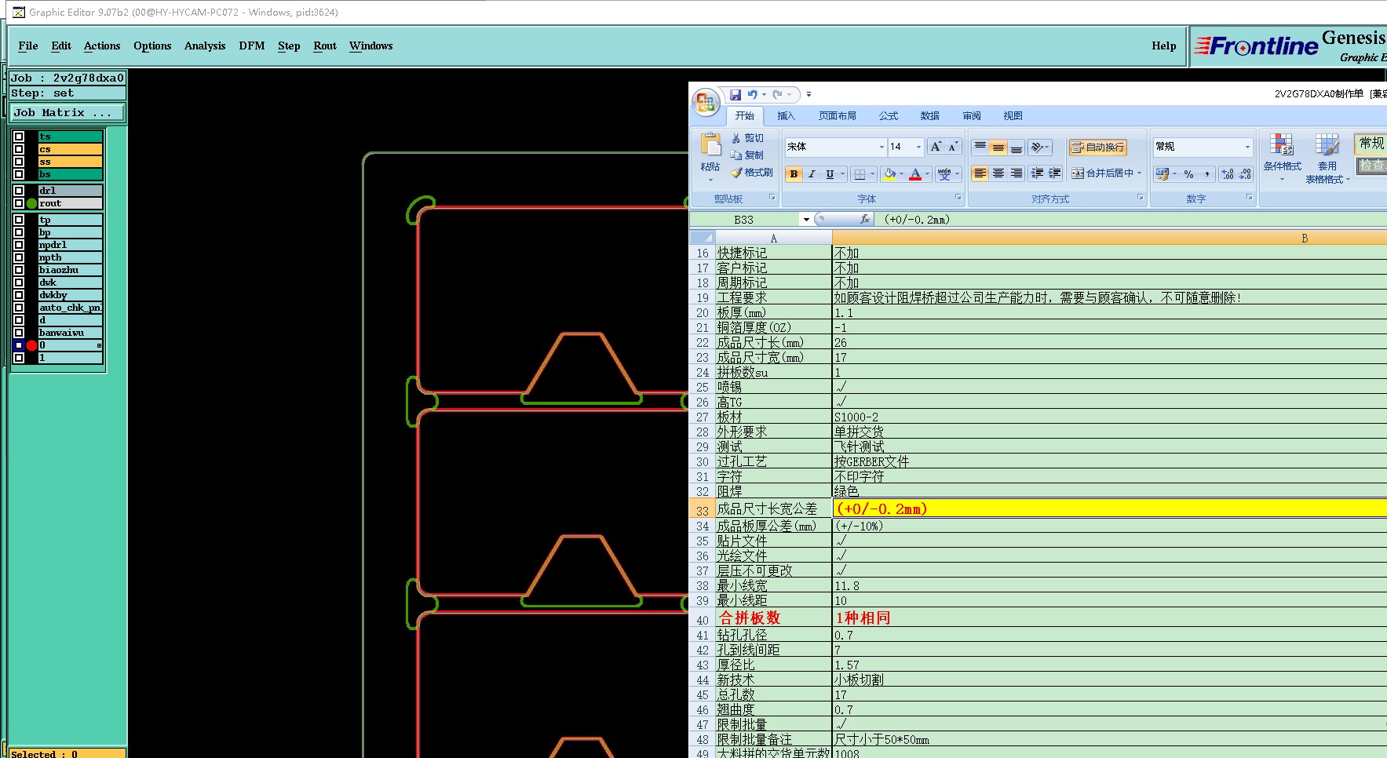Click the Name Box showing B33
1387x758 pixels.
tap(744, 220)
